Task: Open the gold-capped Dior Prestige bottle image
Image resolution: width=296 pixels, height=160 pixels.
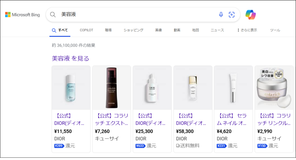Action: [193, 88]
